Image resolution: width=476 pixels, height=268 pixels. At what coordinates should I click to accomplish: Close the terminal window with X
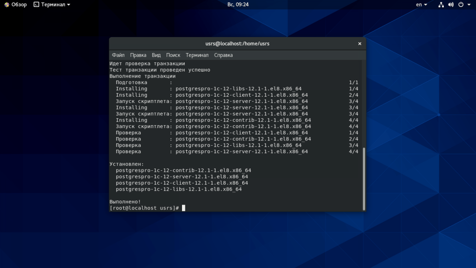359,44
